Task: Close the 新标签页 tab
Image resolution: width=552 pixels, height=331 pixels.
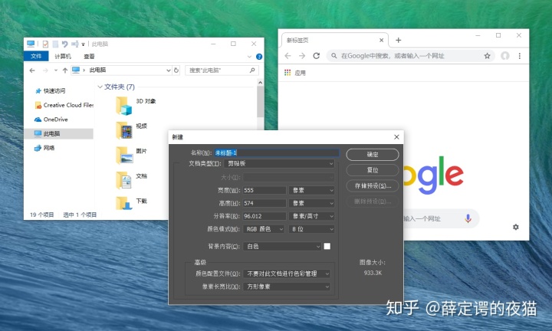Action: 381,41
